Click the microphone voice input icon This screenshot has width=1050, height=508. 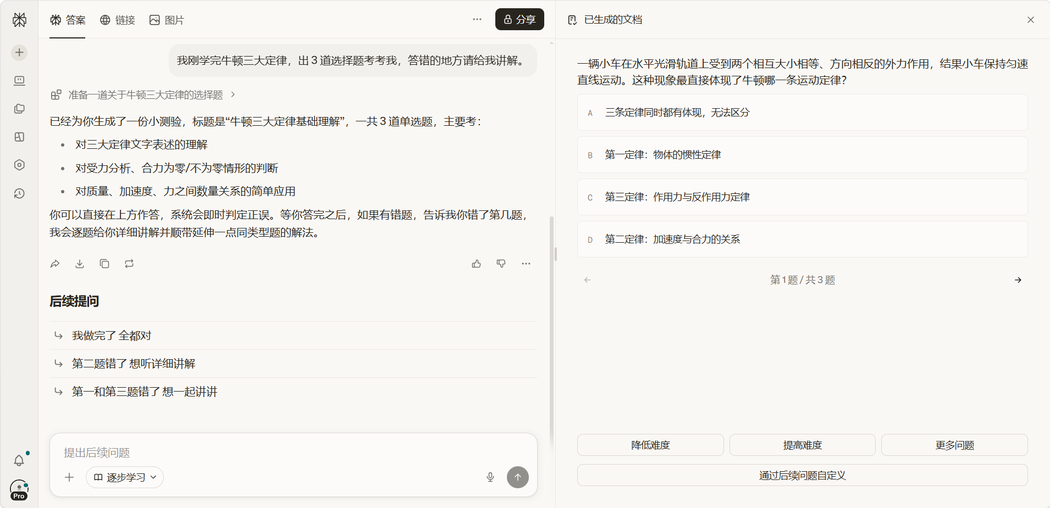coord(490,477)
